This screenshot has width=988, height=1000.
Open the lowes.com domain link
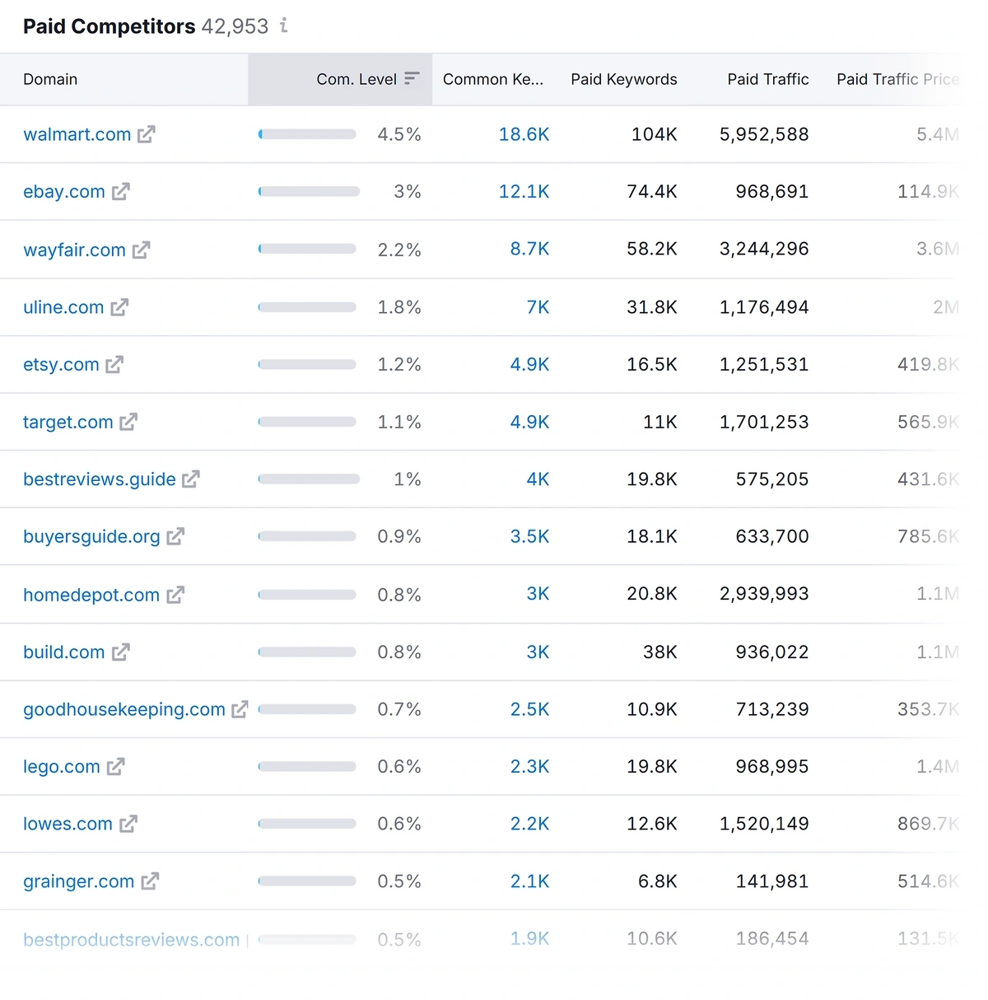[x=68, y=824]
